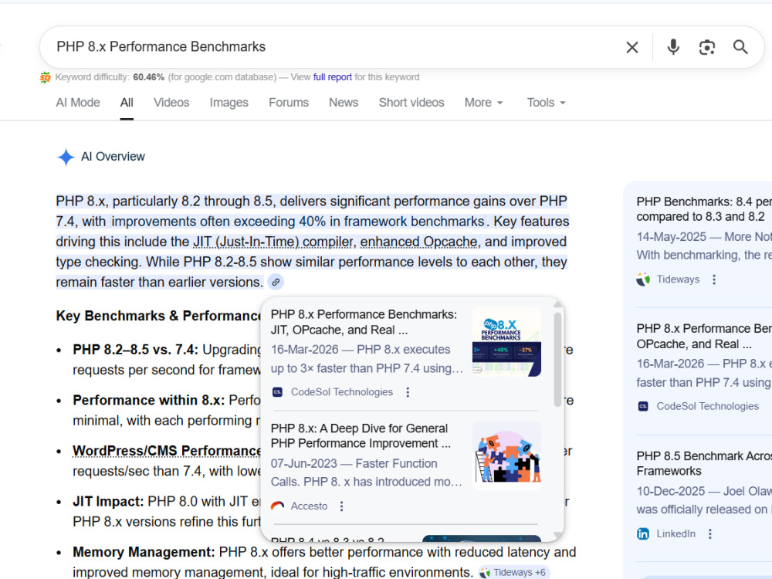Click the Memory Management bullet heading
772x579 pixels.
[x=144, y=552]
